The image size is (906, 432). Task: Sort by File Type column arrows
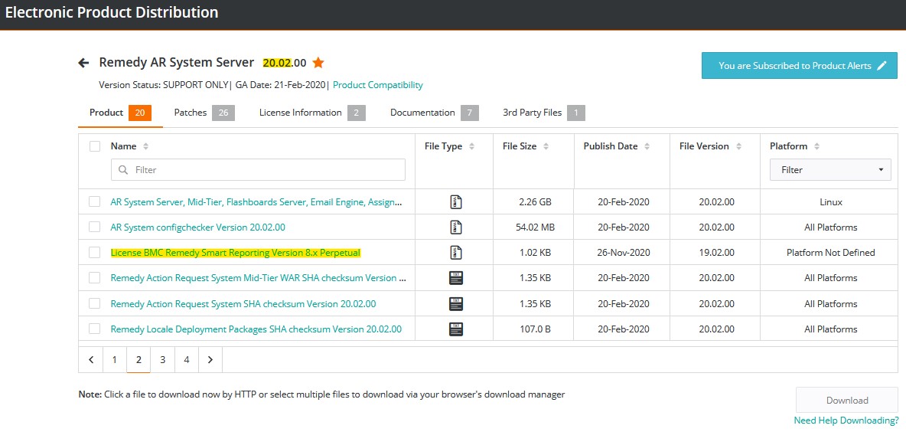471,146
